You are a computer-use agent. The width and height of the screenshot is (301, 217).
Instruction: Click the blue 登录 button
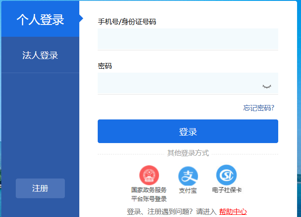(188, 131)
